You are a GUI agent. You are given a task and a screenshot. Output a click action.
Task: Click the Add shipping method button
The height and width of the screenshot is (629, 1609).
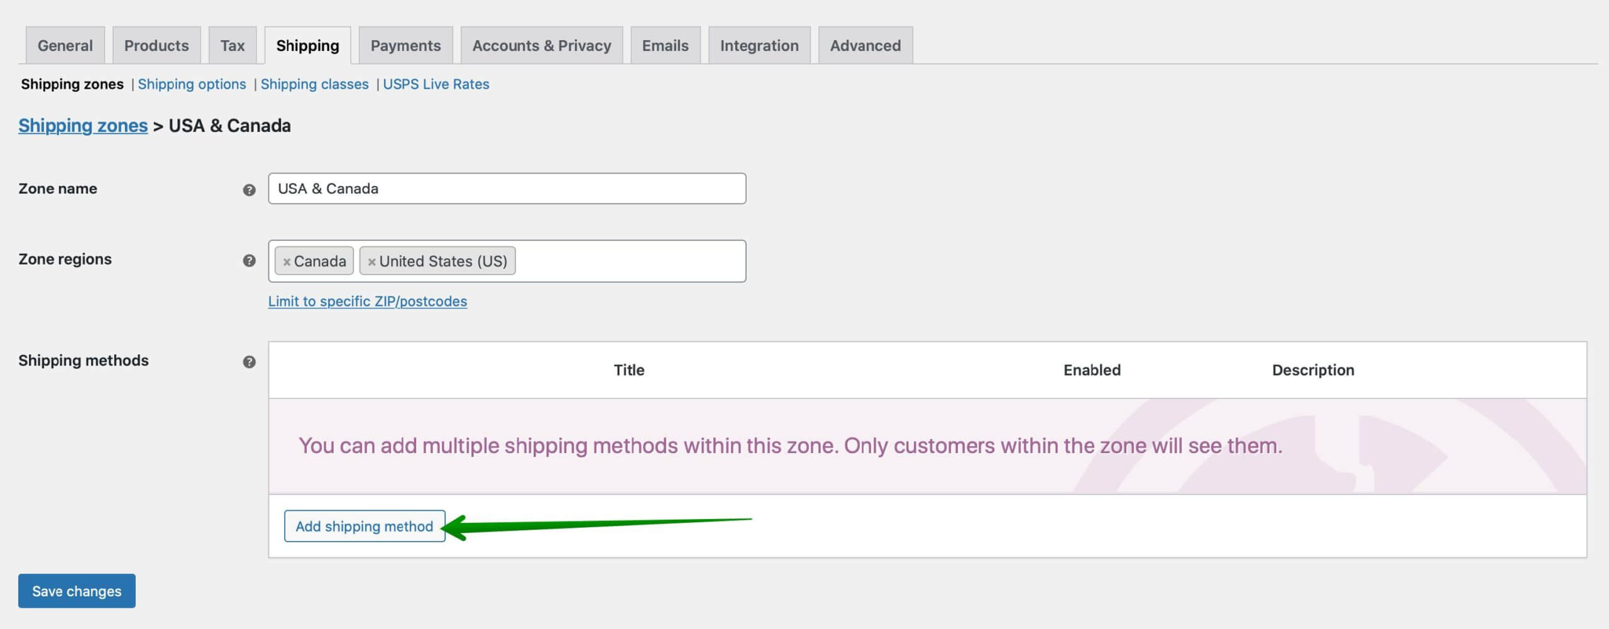click(365, 526)
